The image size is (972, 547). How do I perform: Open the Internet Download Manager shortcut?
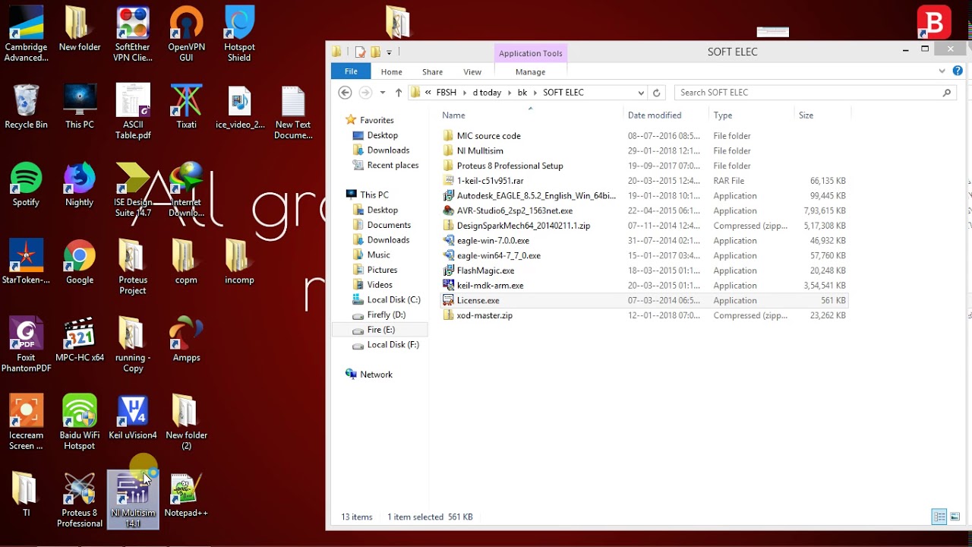click(x=186, y=189)
